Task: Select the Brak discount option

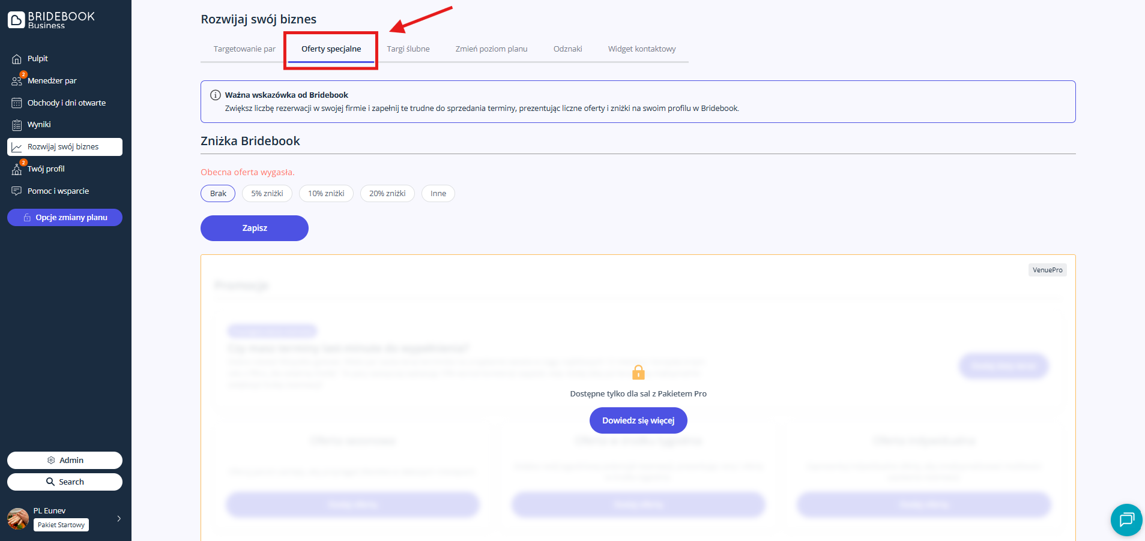Action: (218, 194)
